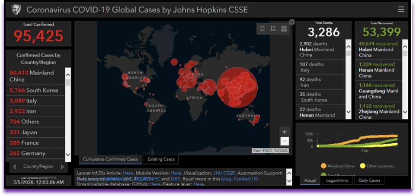Switch to the Existing Cases tab

(x=161, y=159)
